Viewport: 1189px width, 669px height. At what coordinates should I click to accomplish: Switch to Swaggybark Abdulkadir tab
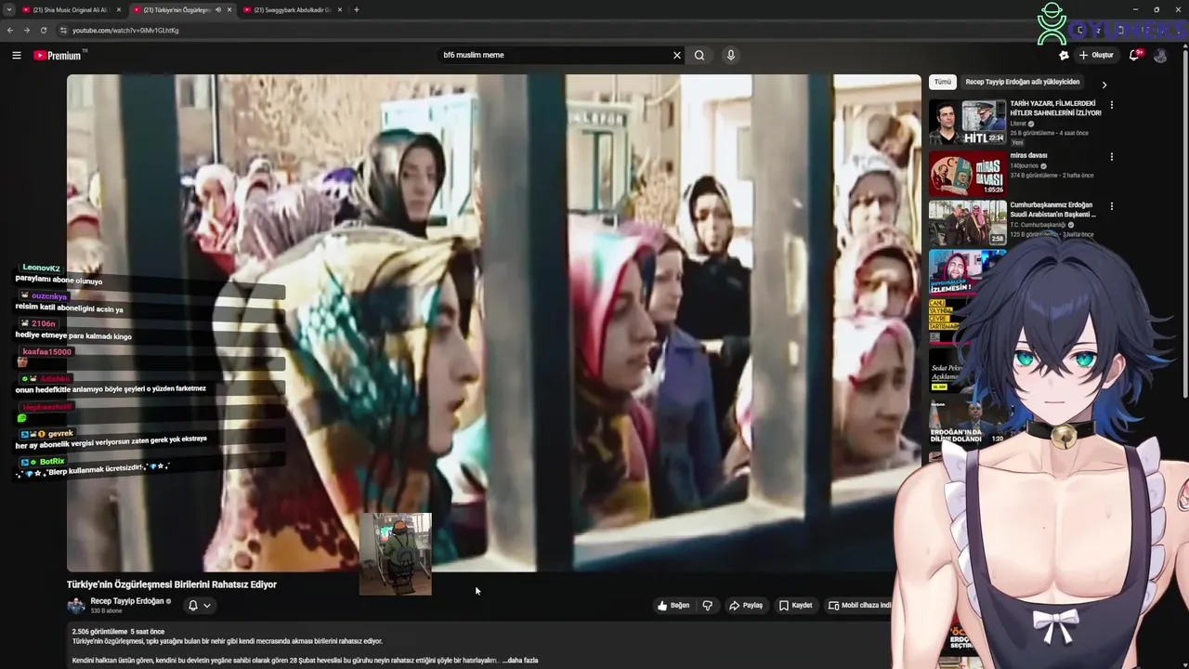point(293,9)
